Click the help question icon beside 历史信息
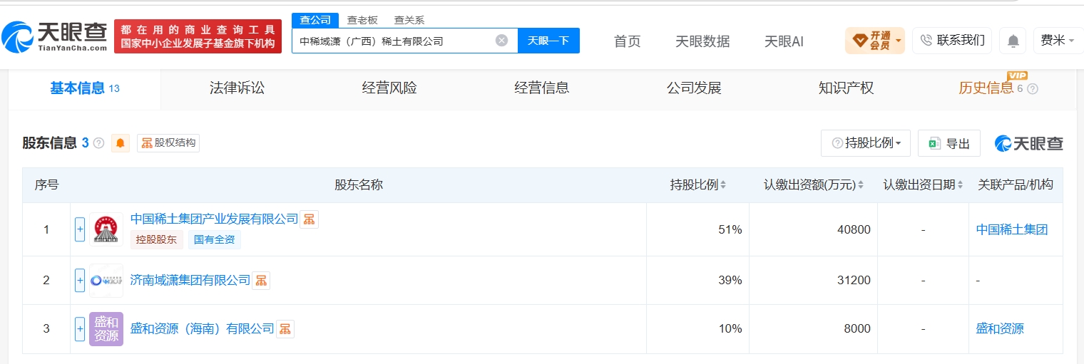 pyautogui.click(x=1032, y=89)
